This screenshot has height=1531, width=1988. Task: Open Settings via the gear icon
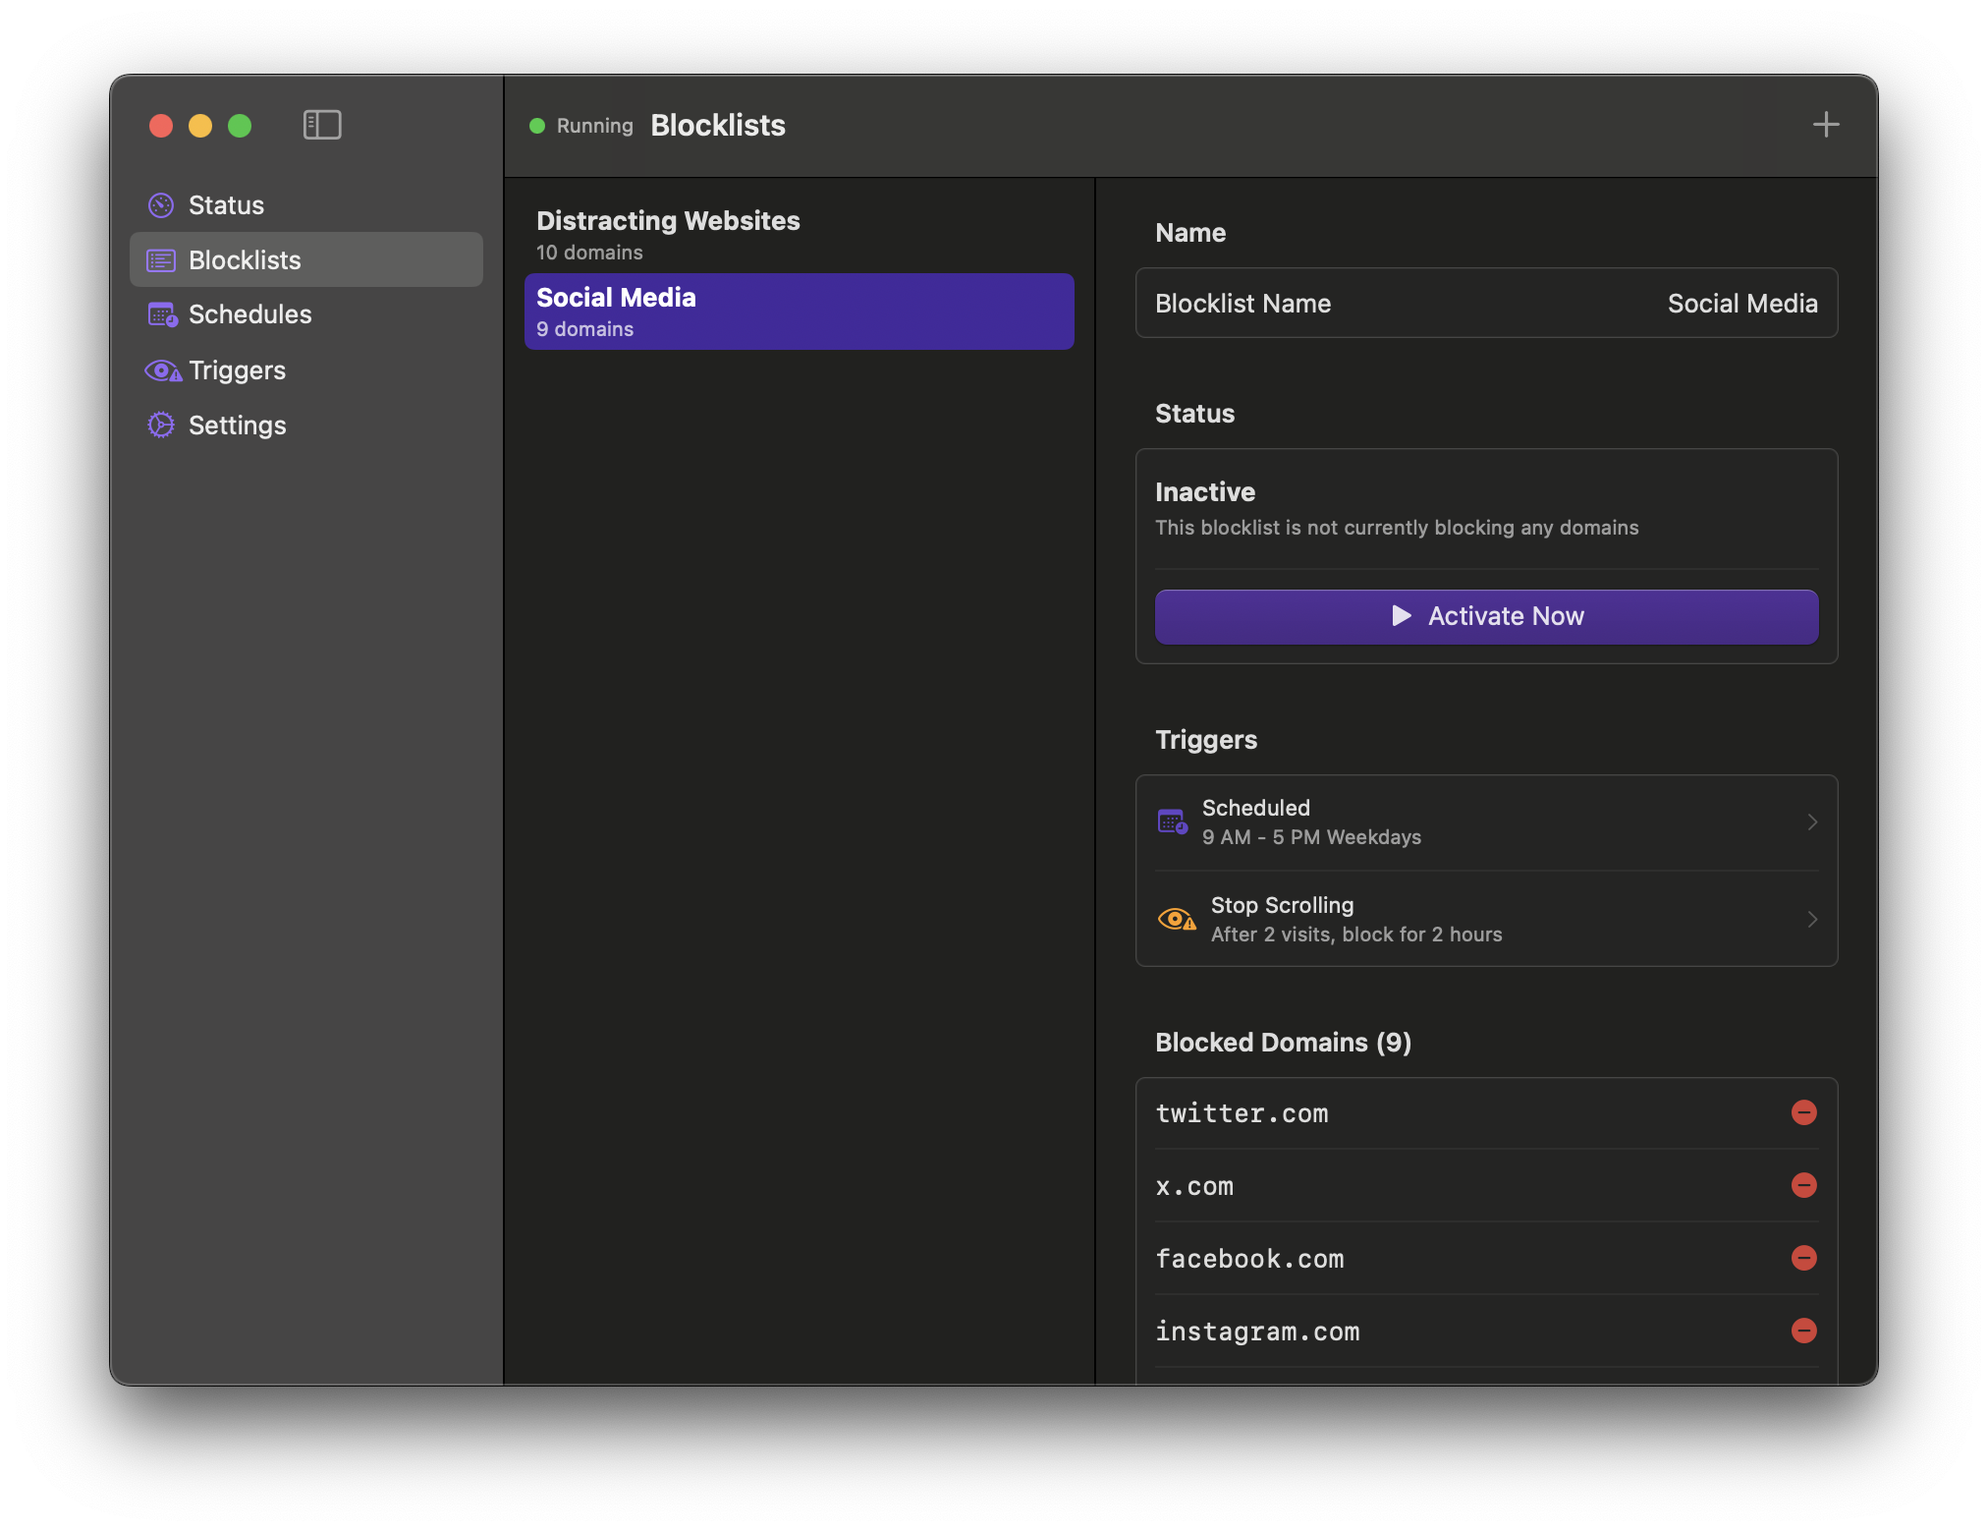click(160, 425)
